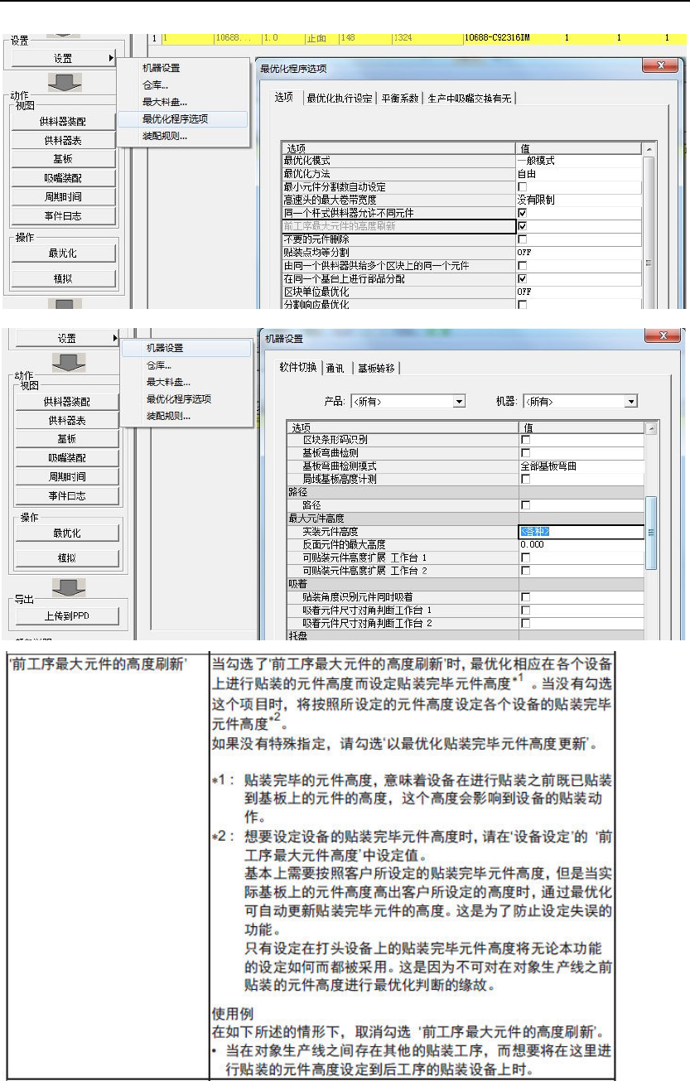Click 最优化模式 value 一般模式
The height and width of the screenshot is (1081, 690).
(578, 161)
